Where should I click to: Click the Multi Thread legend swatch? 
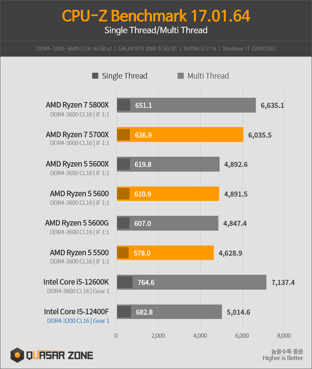point(181,76)
